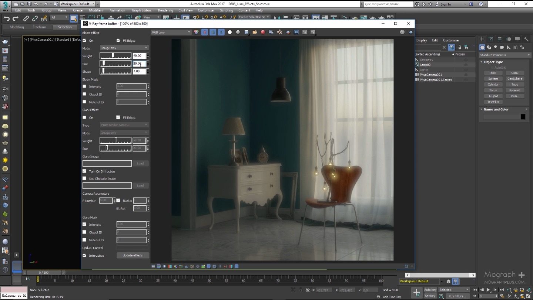Click the Play Animation button
The height and width of the screenshot is (300, 533).
[488, 290]
